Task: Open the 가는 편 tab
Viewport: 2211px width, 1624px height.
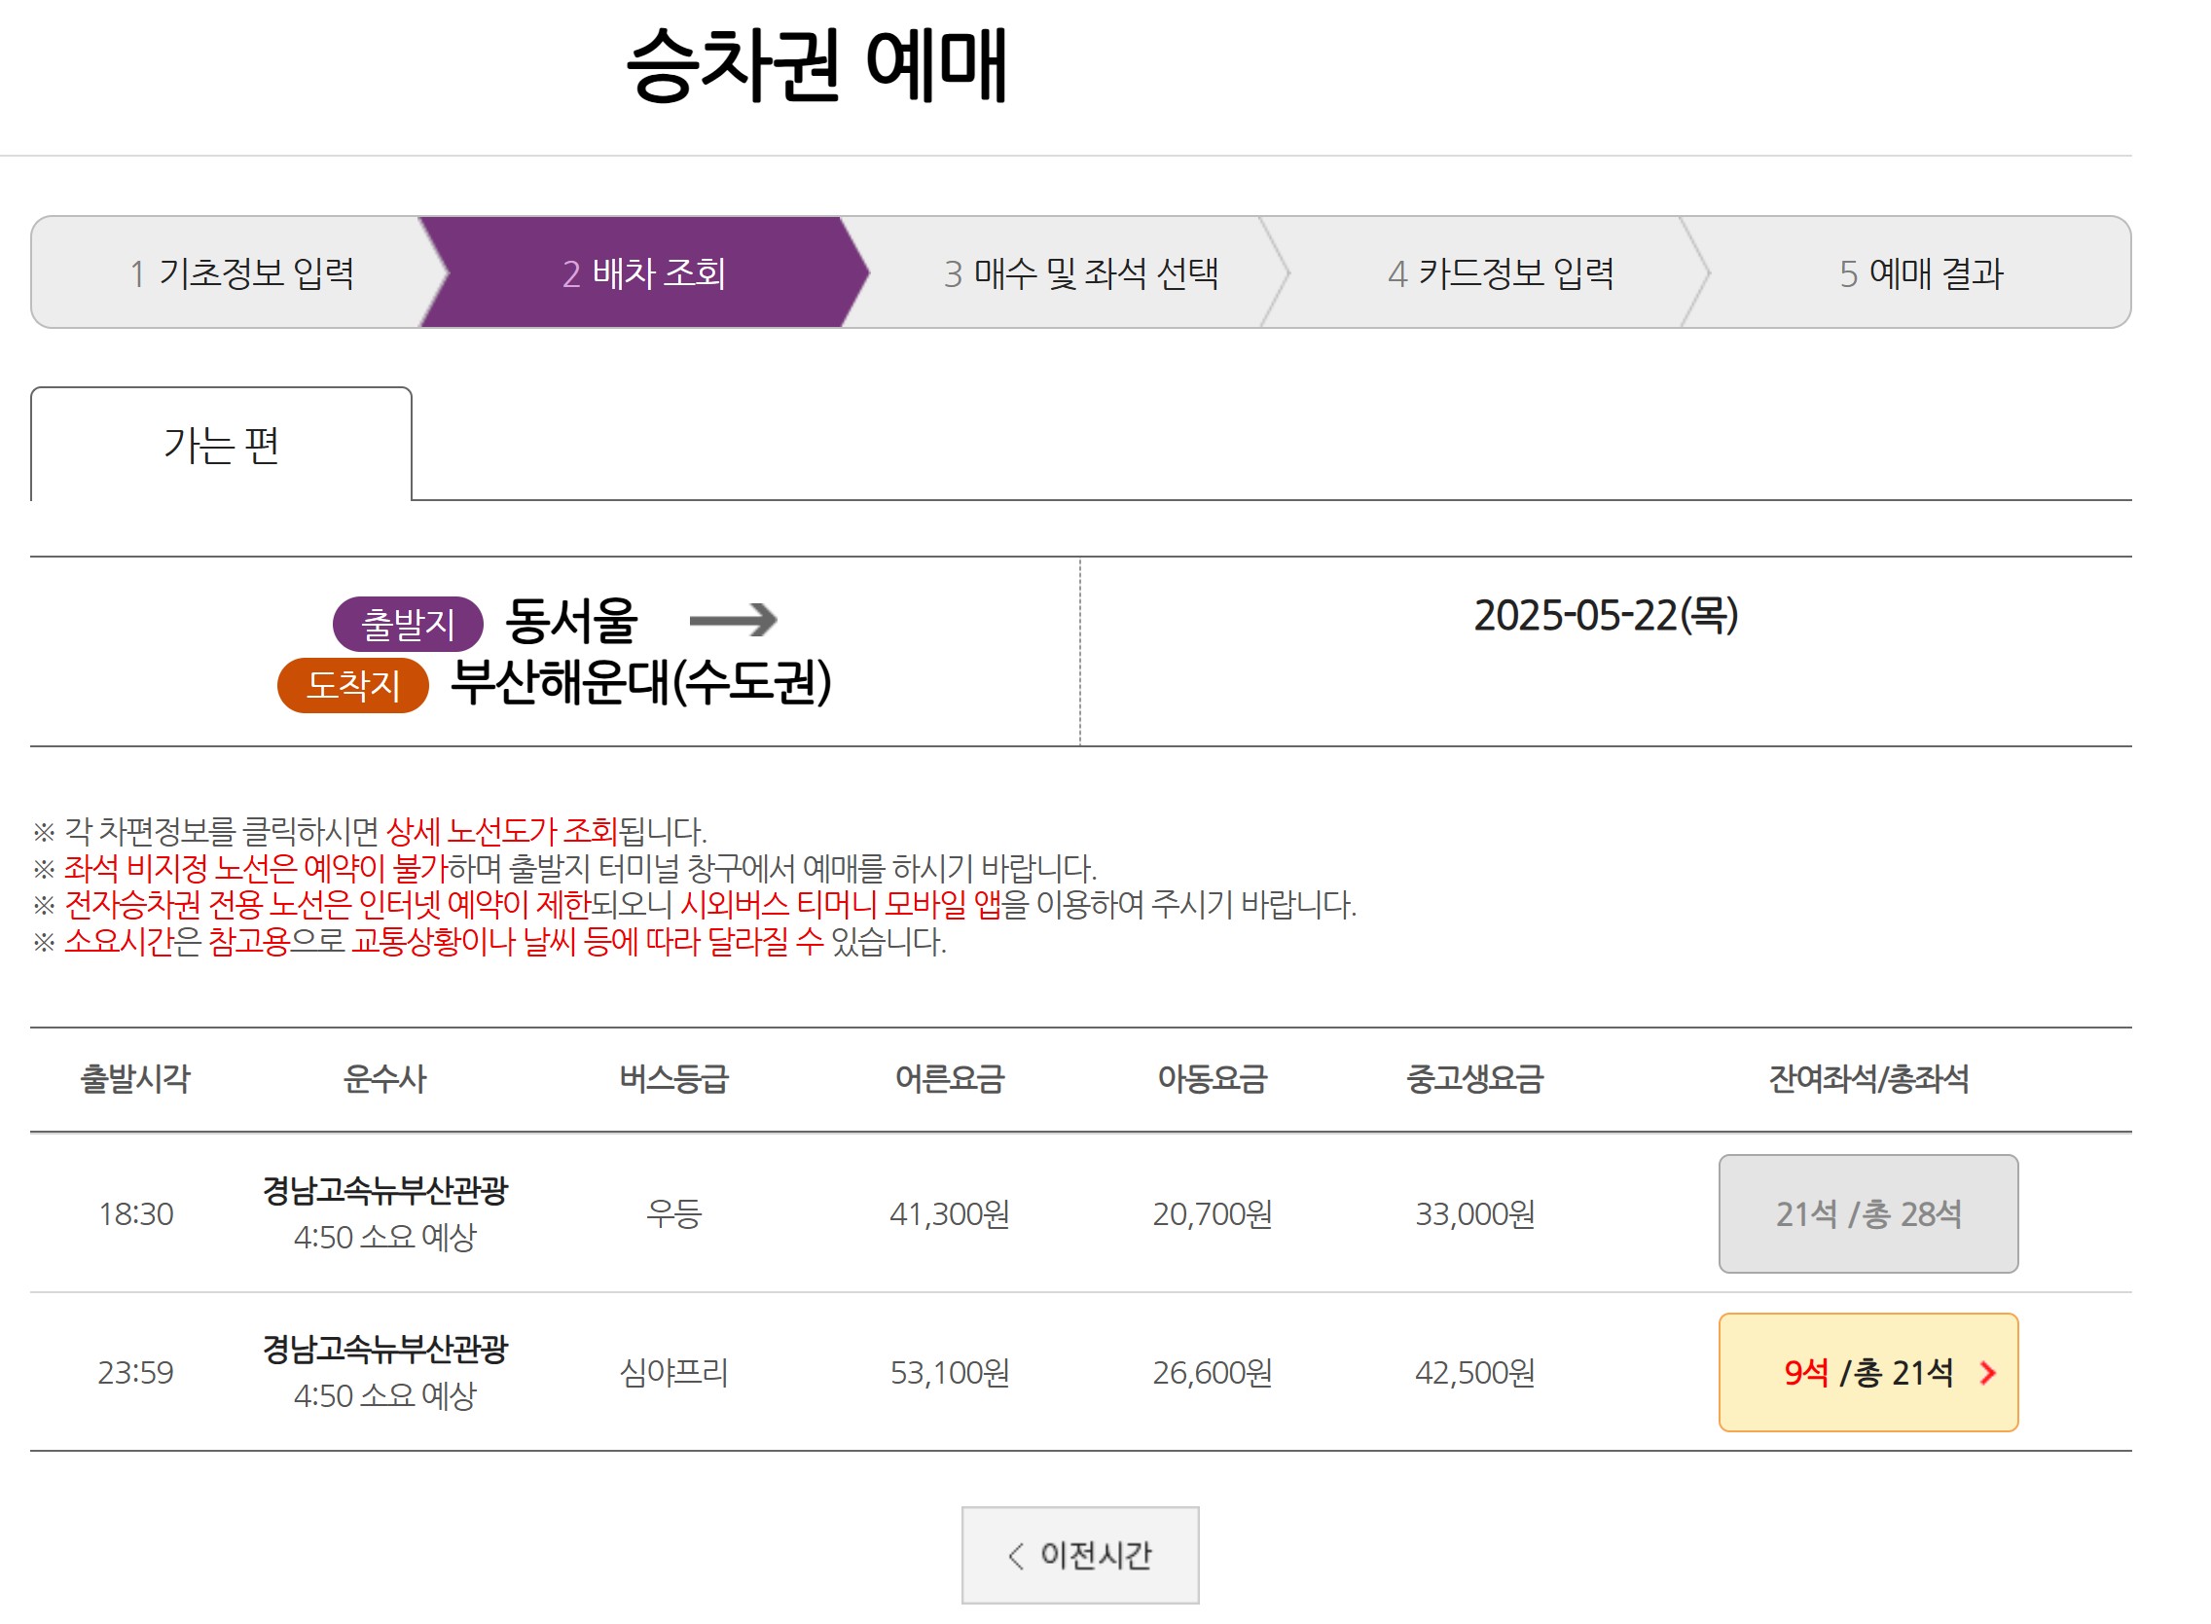Action: (x=221, y=446)
